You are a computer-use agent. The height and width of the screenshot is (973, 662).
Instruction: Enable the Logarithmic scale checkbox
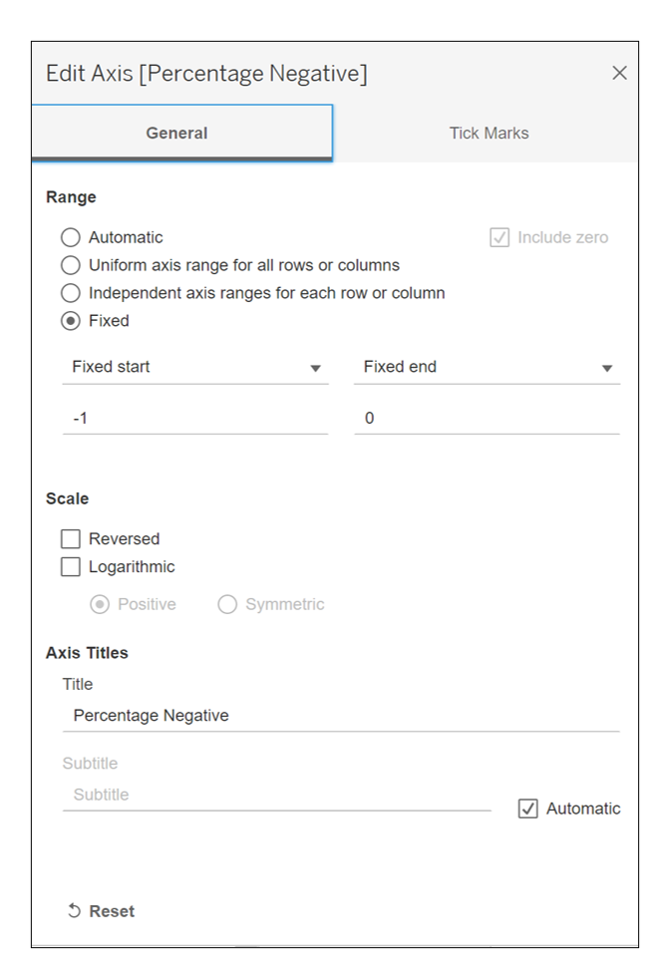[71, 566]
